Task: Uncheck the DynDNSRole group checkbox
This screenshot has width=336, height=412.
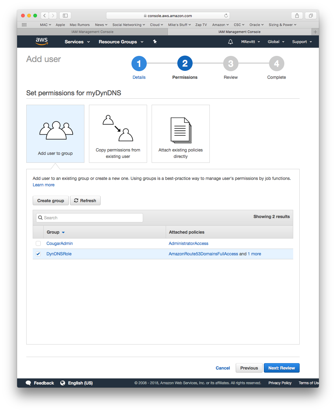Action: coord(38,254)
